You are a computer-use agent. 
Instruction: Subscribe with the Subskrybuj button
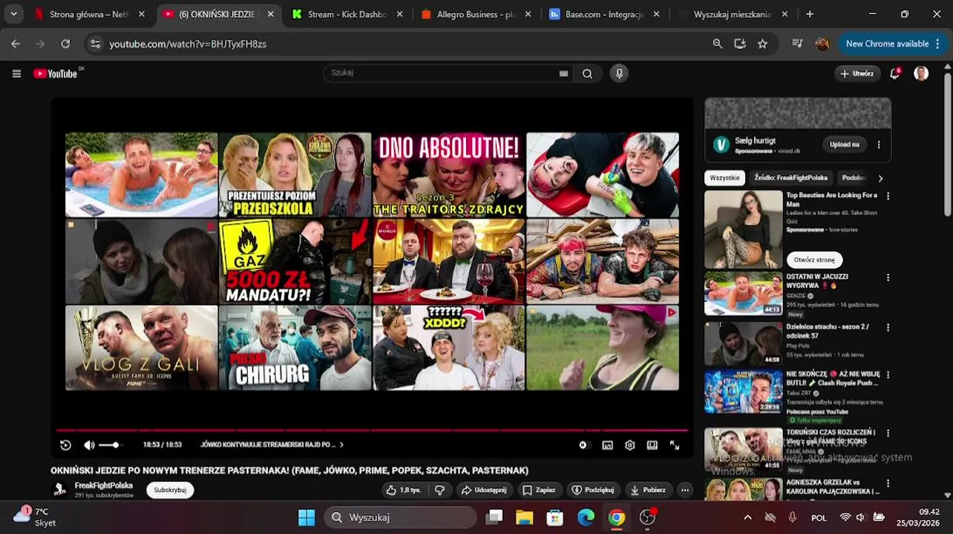[170, 490]
